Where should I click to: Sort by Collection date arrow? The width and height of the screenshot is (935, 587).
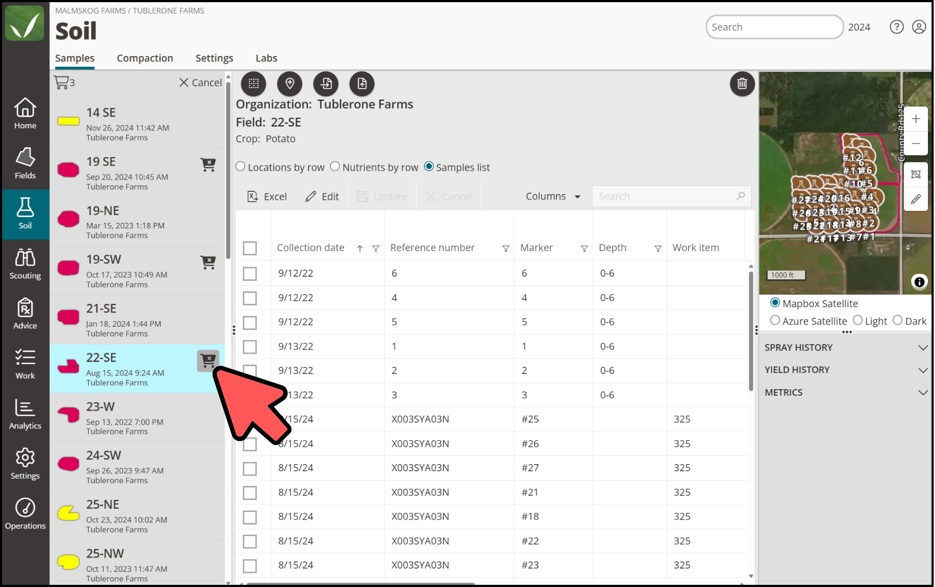pyautogui.click(x=360, y=248)
